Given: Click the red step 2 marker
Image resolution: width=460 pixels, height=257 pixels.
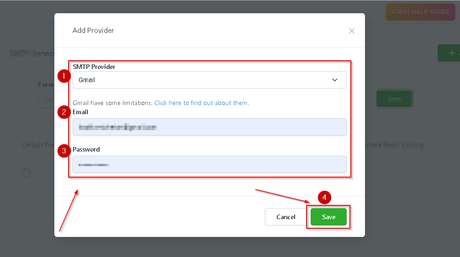Looking at the screenshot, I should [64, 112].
